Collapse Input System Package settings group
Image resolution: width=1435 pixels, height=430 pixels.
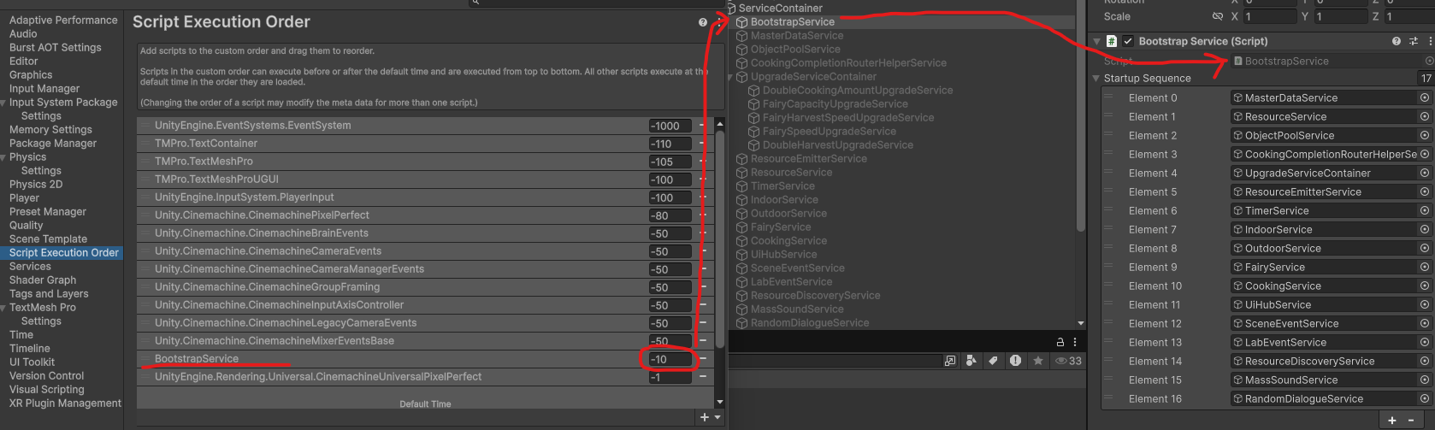click(4, 103)
